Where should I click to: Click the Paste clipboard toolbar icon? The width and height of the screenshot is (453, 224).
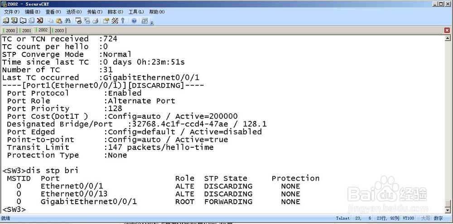59,21
